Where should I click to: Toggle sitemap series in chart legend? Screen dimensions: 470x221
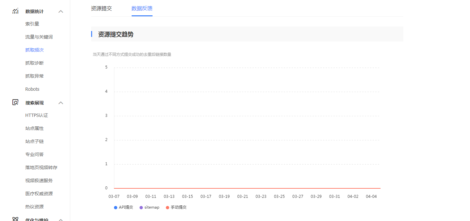click(x=149, y=207)
